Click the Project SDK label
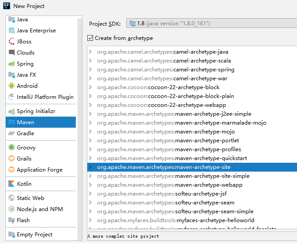297x243 pixels. click(x=105, y=24)
